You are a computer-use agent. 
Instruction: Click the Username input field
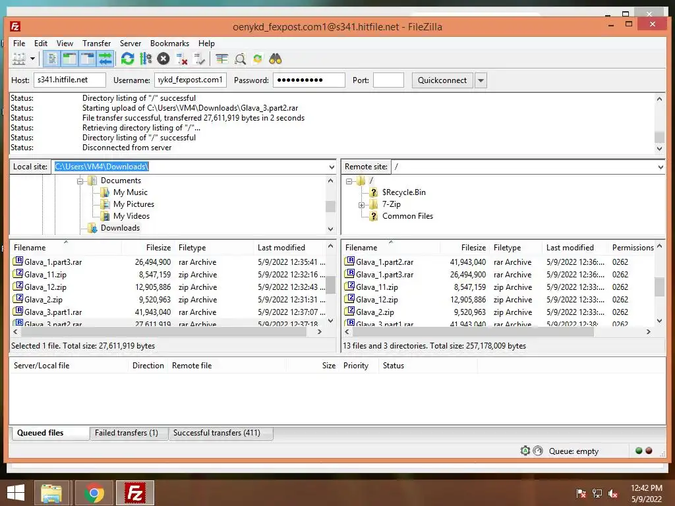click(x=191, y=80)
